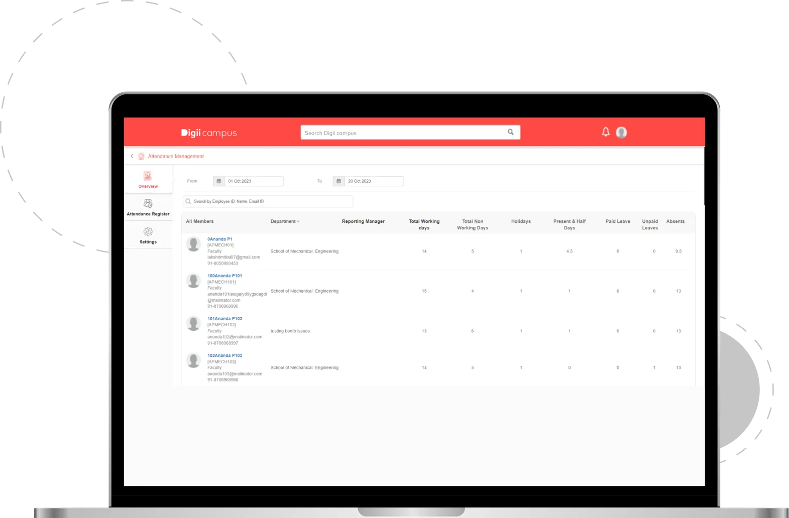Click the Digii campus logo

208,133
